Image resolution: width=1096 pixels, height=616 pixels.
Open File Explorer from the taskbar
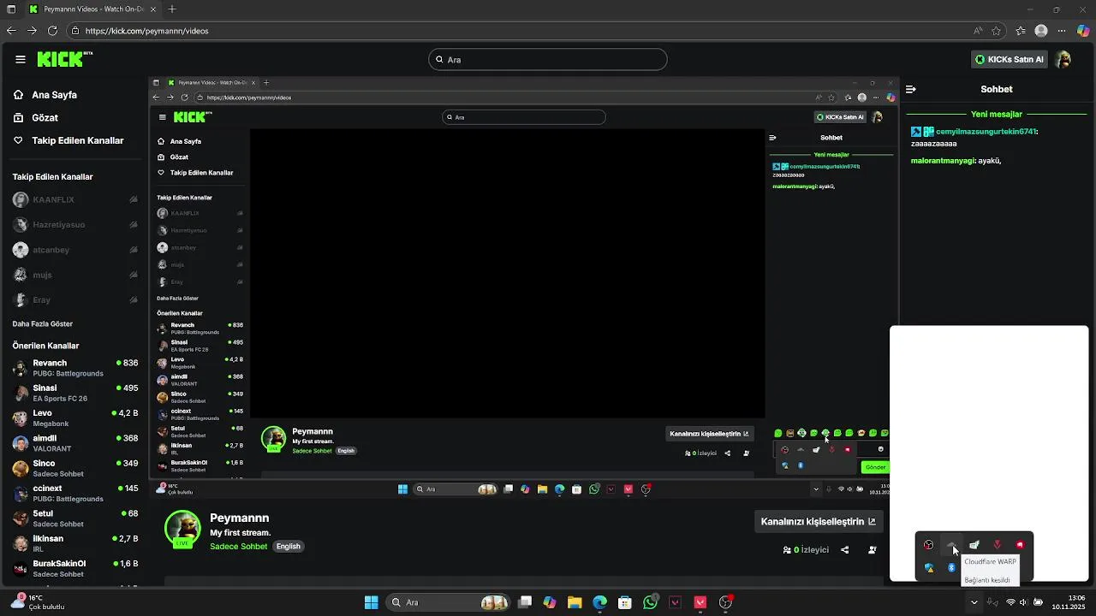[x=575, y=602]
